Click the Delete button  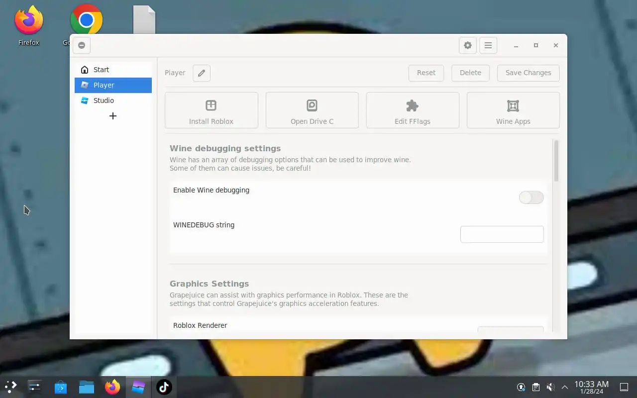(x=470, y=73)
